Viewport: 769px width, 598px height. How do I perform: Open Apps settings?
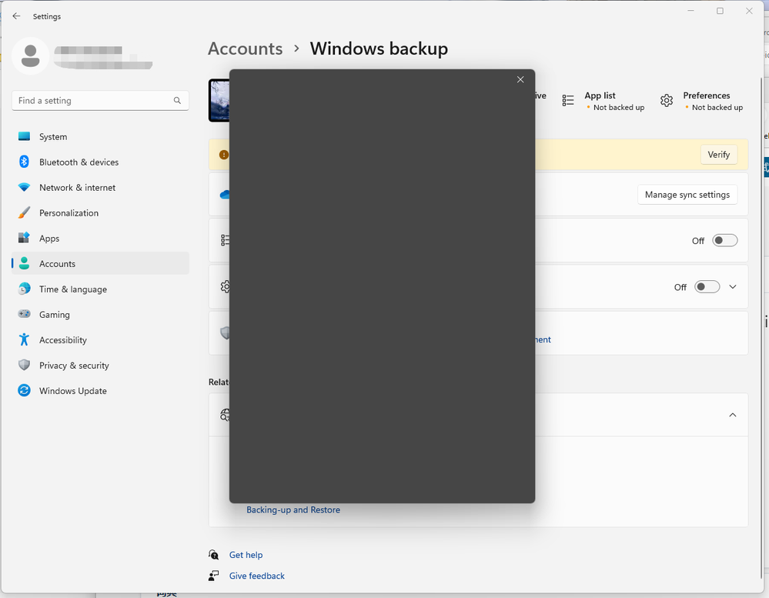click(x=100, y=239)
